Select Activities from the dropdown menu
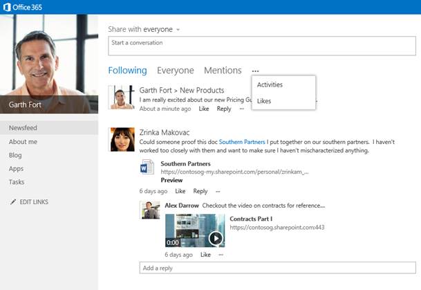 pyautogui.click(x=270, y=84)
